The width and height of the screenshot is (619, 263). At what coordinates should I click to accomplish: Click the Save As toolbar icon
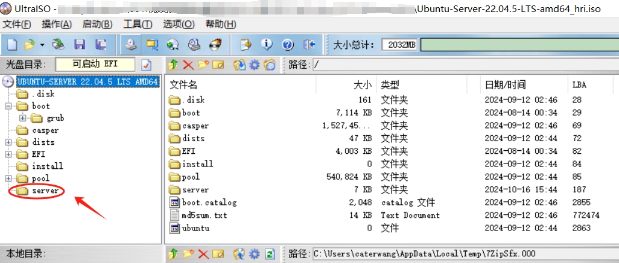tap(101, 45)
